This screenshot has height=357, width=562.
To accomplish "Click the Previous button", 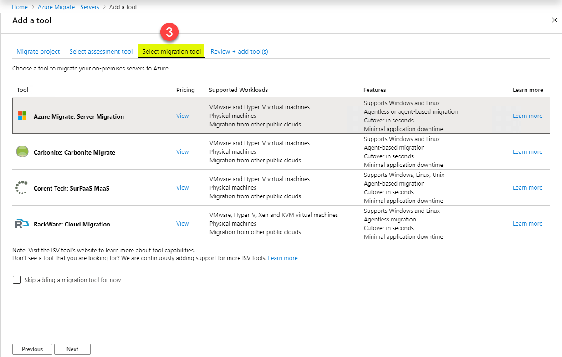I will (32, 349).
